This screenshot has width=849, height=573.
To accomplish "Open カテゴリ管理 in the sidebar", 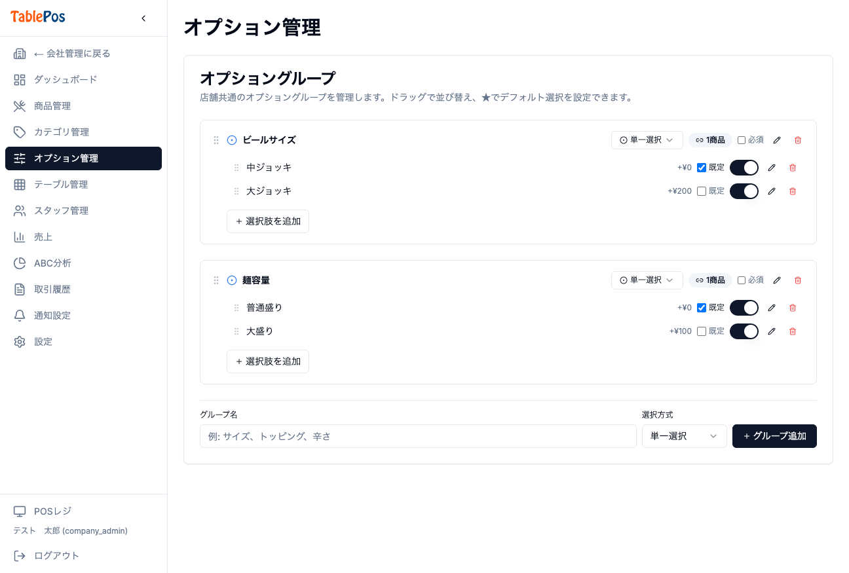I will click(83, 132).
